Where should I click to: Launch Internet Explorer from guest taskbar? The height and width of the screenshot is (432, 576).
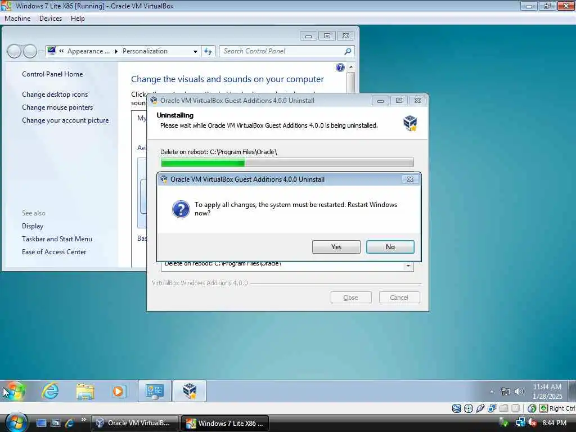[x=50, y=391]
